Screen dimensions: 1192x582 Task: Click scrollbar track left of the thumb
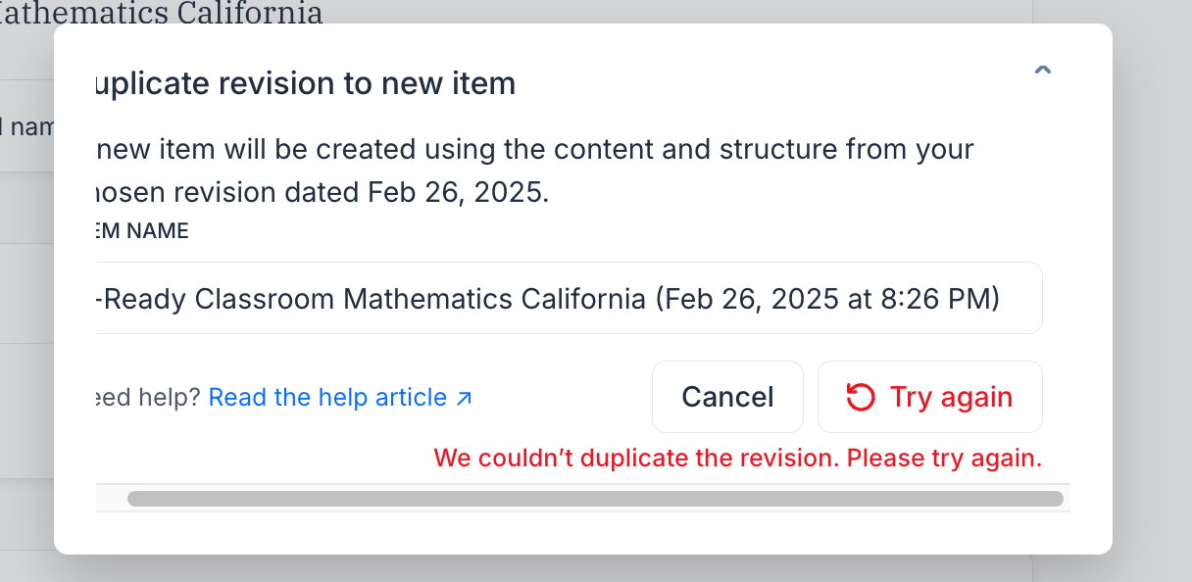[112, 499]
